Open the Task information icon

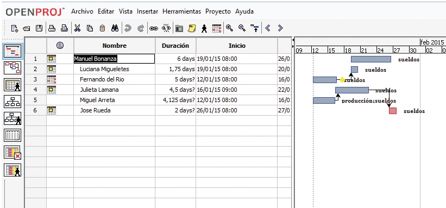coord(179,28)
